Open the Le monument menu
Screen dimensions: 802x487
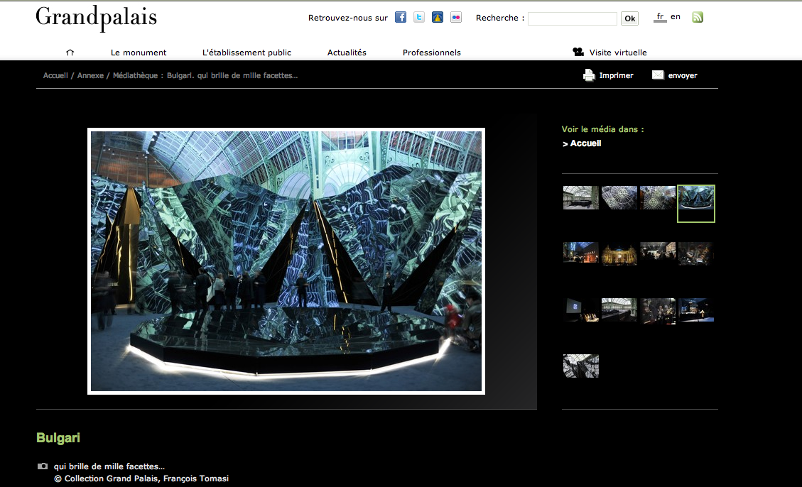[x=139, y=52]
